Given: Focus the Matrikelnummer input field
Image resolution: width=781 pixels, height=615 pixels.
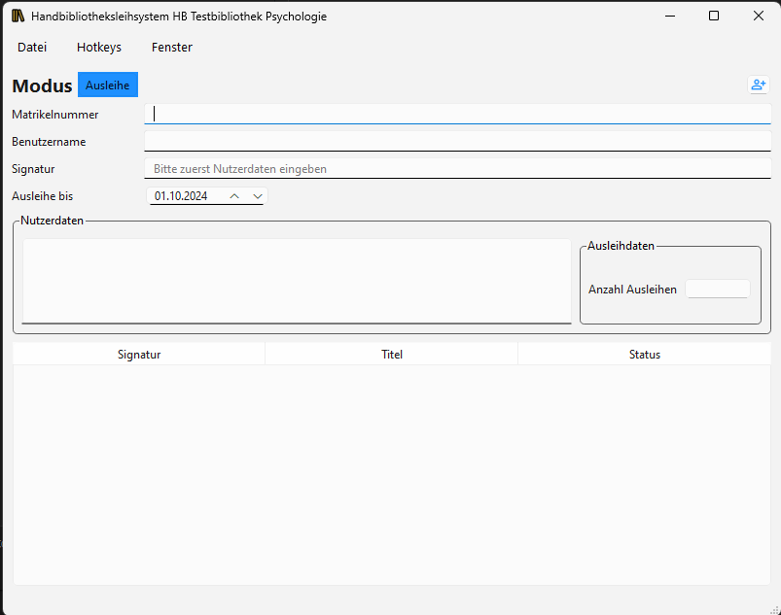Looking at the screenshot, I should click(x=457, y=114).
